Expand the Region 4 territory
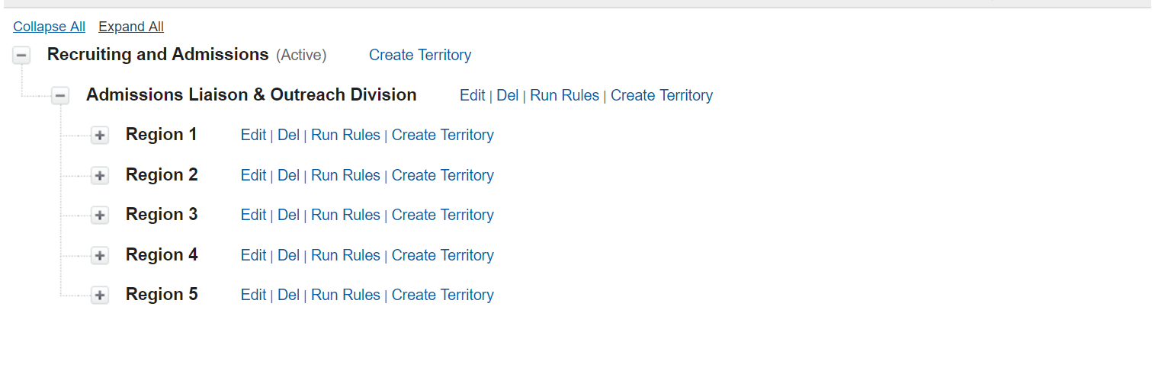 pos(100,256)
